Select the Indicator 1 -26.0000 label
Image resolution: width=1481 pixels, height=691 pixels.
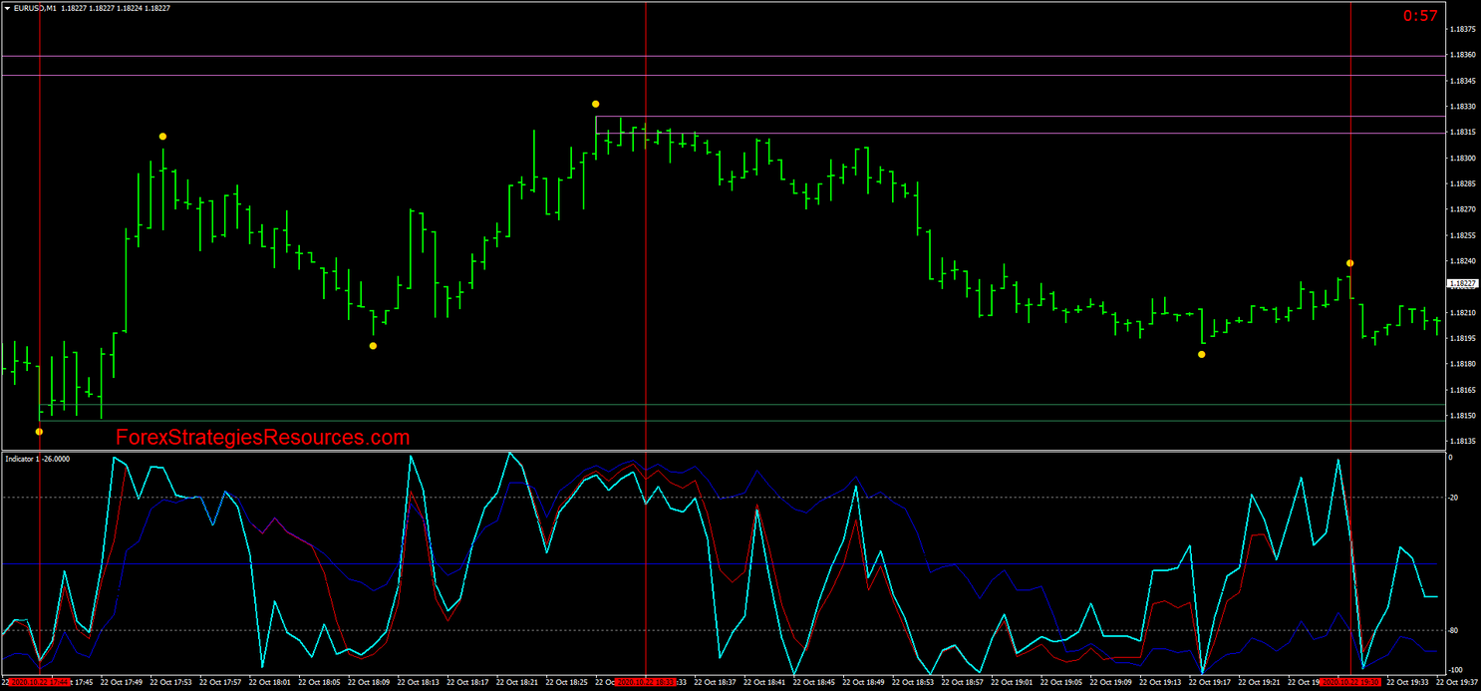point(38,459)
